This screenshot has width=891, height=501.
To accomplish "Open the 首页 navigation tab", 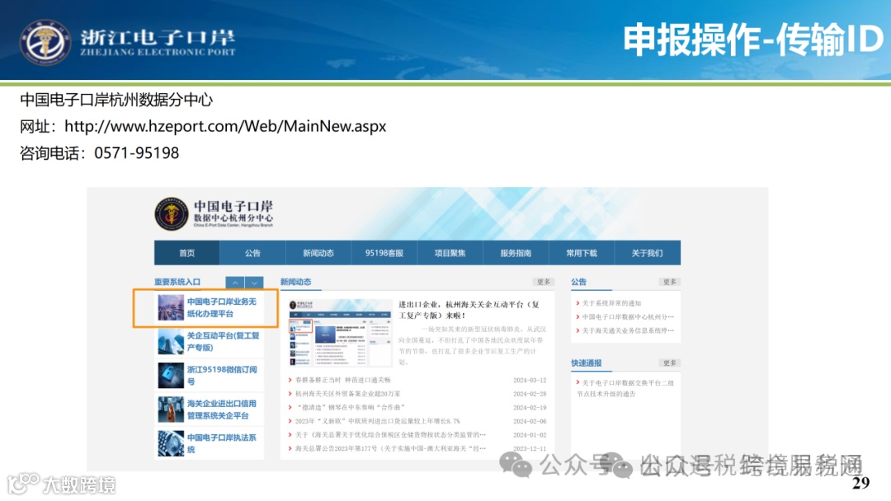I will pos(187,253).
